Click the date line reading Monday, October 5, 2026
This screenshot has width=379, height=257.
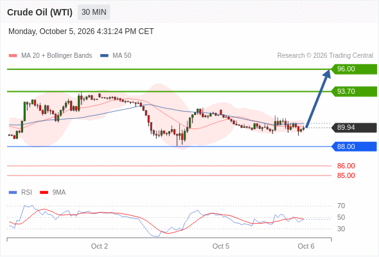point(81,31)
